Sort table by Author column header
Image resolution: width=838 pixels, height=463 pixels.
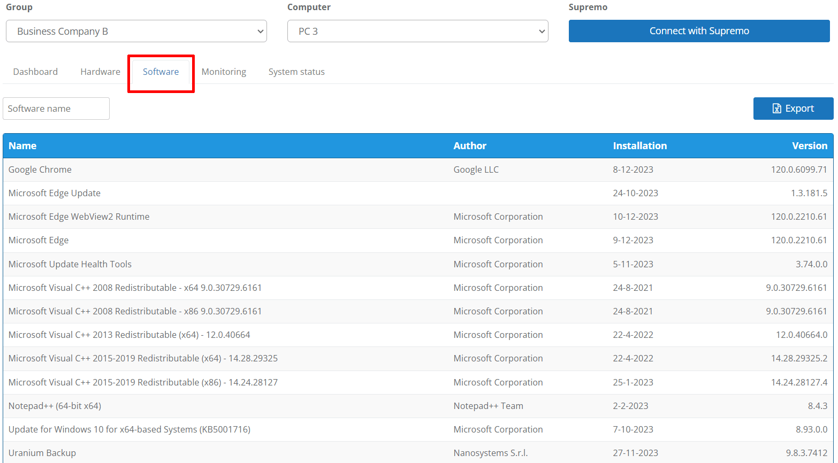(470, 145)
